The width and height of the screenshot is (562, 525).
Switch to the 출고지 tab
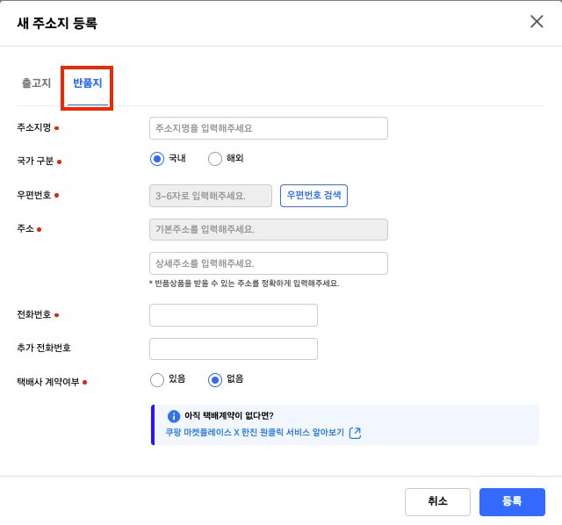[36, 83]
